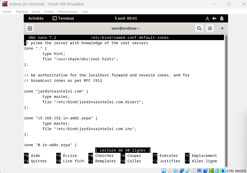Close the terminal window with X button
The width and height of the screenshot is (247, 173).
(x=222, y=28)
